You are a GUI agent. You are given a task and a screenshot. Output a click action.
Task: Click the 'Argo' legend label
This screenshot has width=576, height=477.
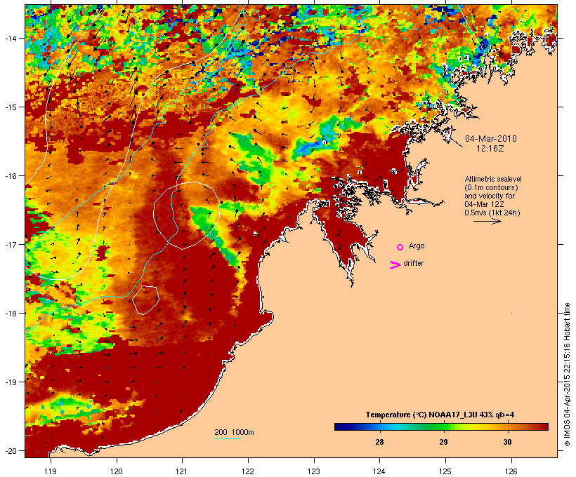pos(417,246)
